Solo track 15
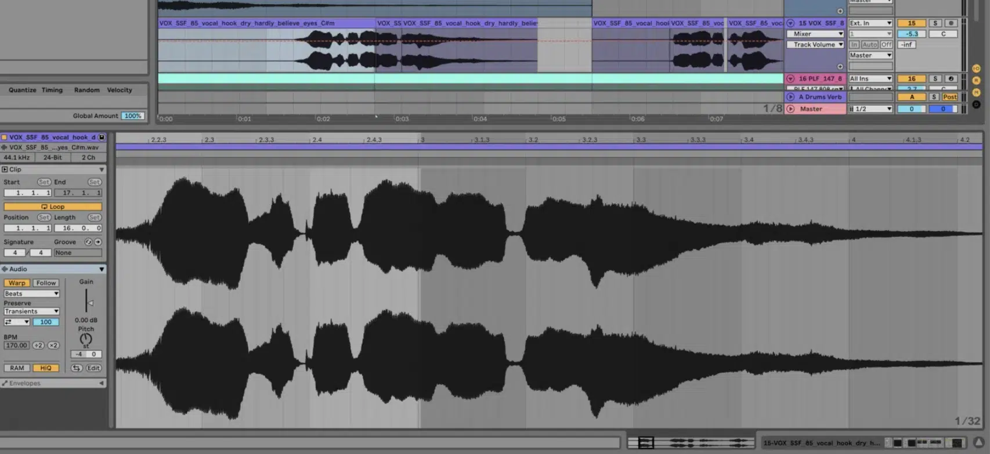Screen dimensions: 990x454 click(935, 23)
